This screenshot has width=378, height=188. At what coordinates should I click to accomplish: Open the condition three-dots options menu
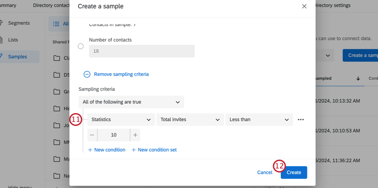pos(301,120)
